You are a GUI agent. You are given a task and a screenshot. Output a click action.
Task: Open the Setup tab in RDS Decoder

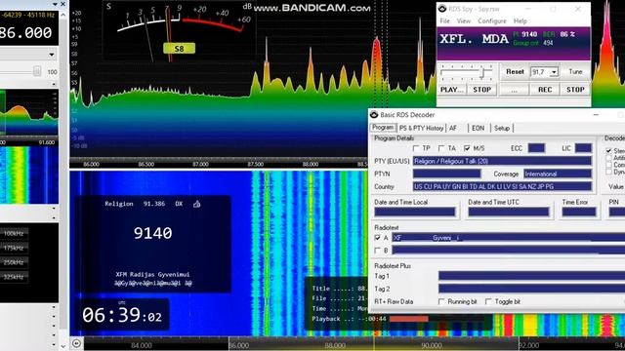point(502,128)
